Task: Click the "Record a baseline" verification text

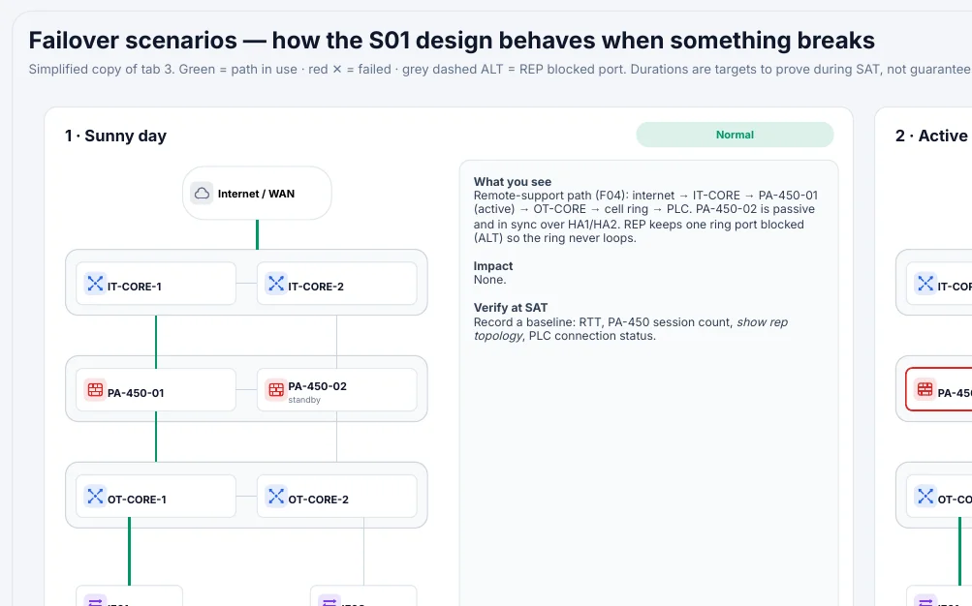Action: pyautogui.click(x=631, y=329)
